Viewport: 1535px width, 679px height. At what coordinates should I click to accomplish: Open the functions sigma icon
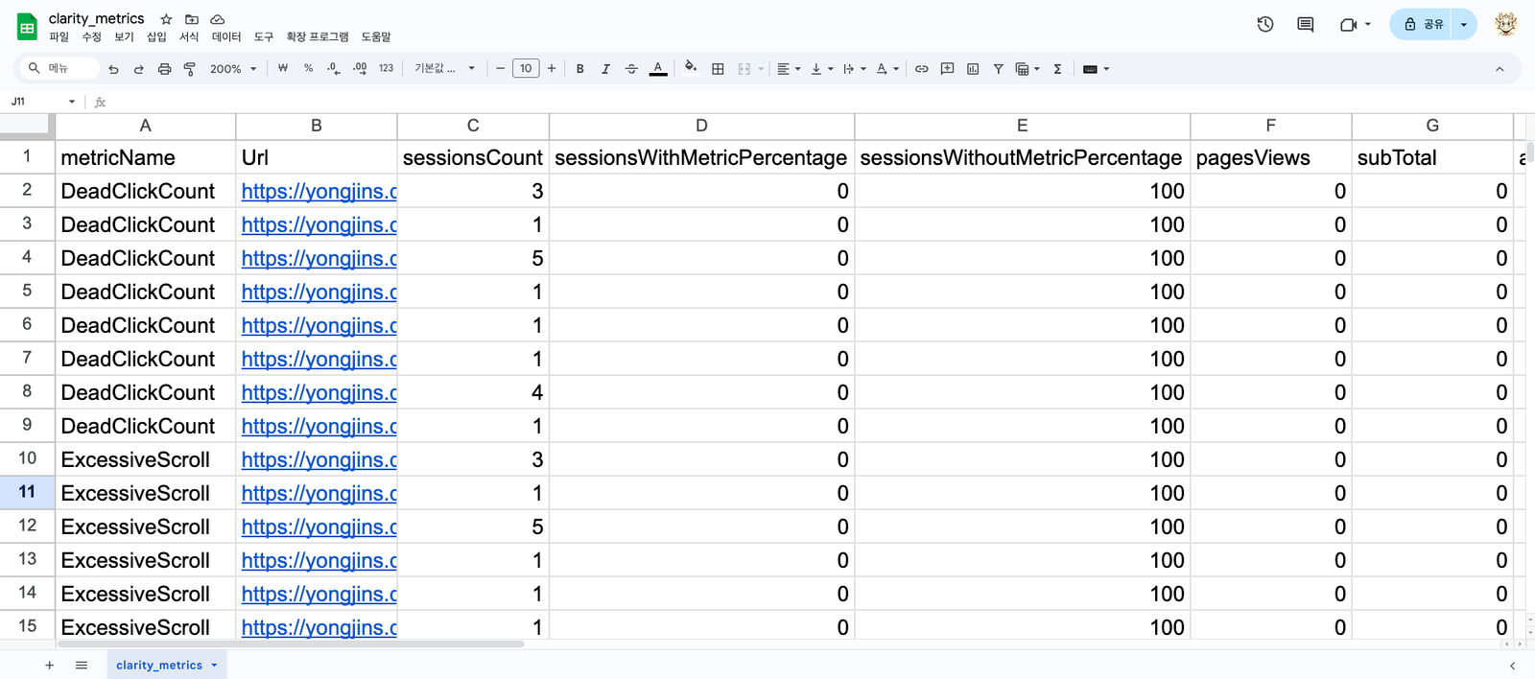coord(1057,69)
